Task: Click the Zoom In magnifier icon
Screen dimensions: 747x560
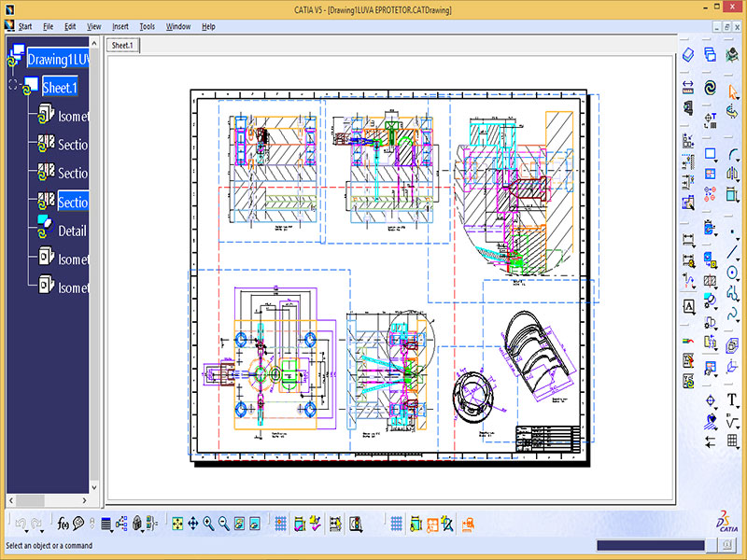Action: tap(208, 524)
